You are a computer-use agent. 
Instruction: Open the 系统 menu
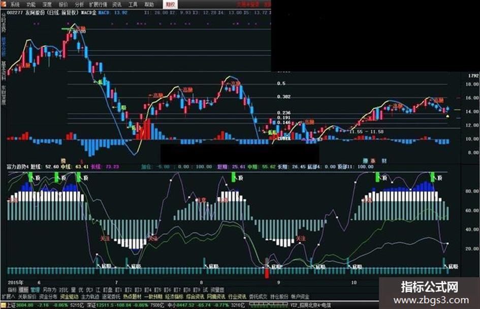(15, 4)
